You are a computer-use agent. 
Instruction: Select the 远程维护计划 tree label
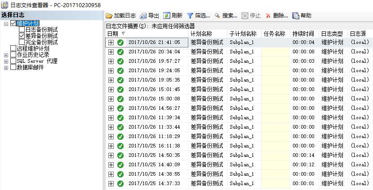pos(33,49)
